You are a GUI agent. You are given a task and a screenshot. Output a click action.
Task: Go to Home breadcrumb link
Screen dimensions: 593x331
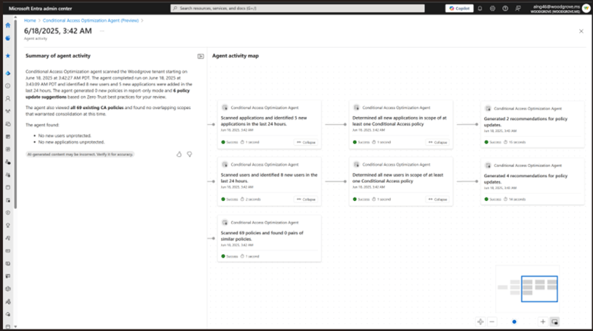[30, 20]
